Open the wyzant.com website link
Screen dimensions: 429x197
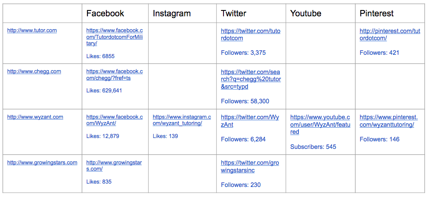pyautogui.click(x=35, y=117)
